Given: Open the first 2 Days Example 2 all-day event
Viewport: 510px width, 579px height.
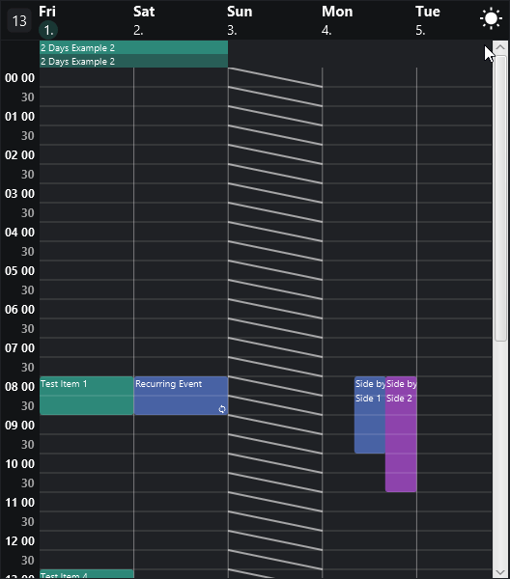Looking at the screenshot, I should coord(134,47).
